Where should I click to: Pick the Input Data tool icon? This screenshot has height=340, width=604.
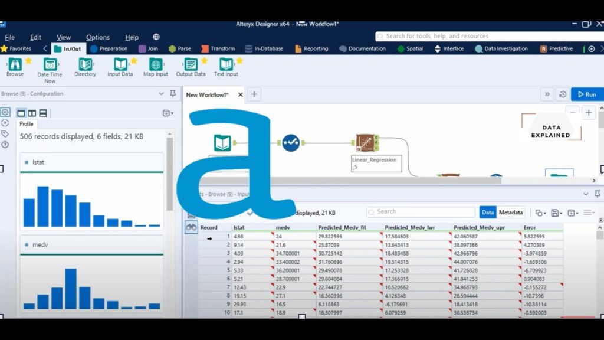(x=120, y=65)
